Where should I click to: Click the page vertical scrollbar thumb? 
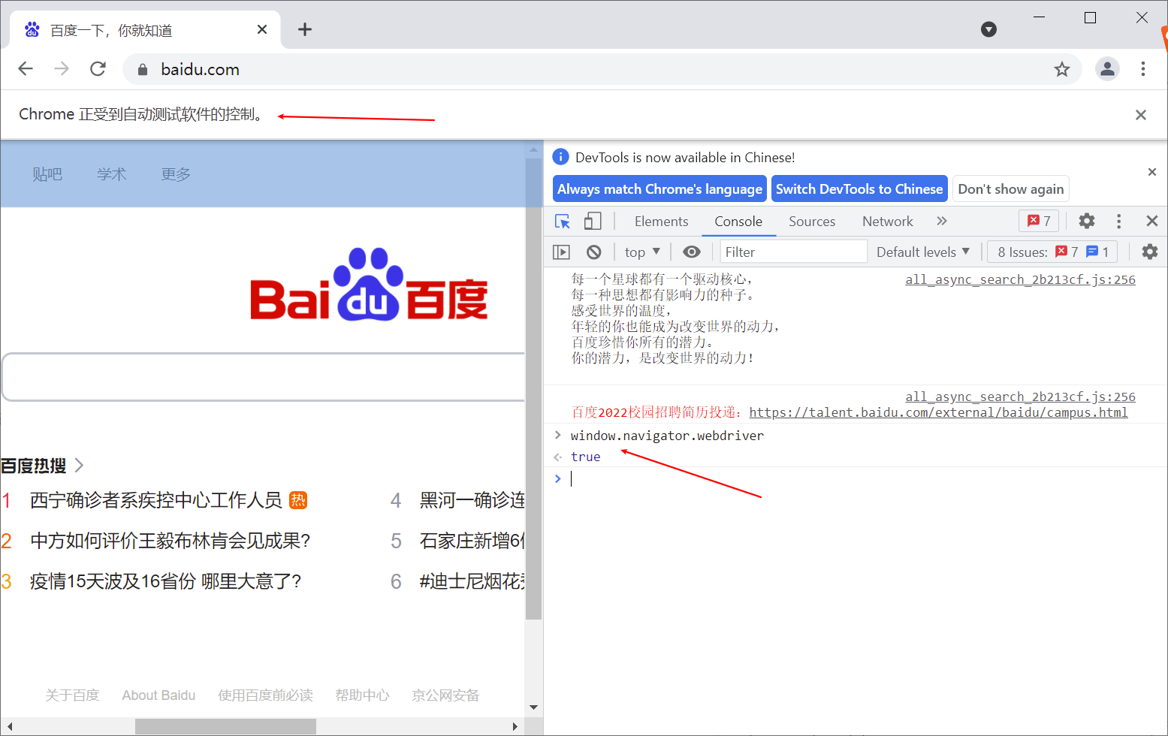pos(533,388)
